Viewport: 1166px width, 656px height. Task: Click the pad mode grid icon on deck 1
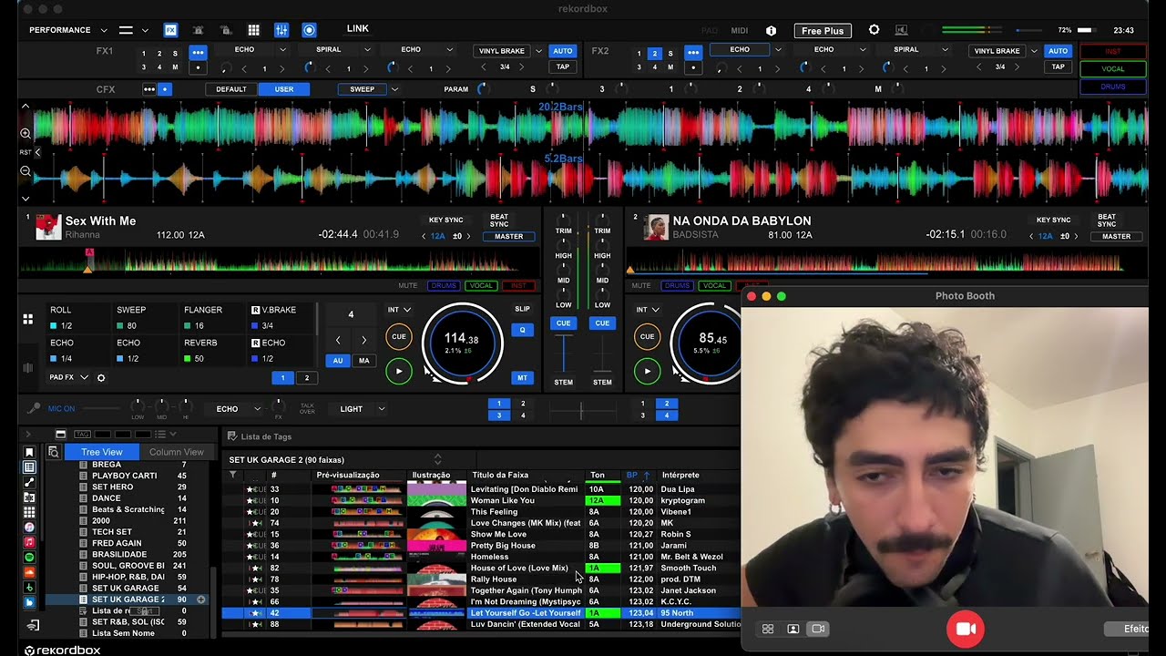(28, 319)
